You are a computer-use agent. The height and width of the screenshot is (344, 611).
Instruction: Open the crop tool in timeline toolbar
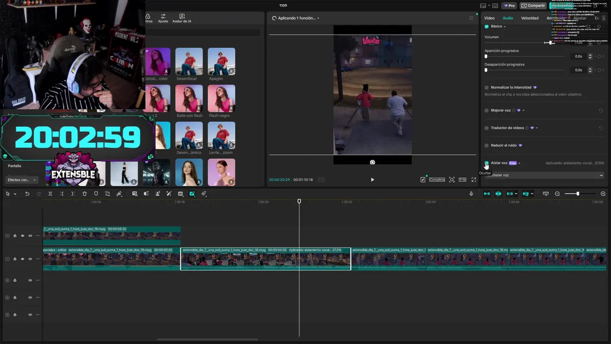pyautogui.click(x=107, y=193)
